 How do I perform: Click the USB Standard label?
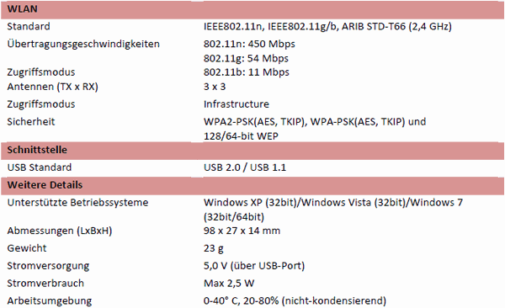pos(40,167)
